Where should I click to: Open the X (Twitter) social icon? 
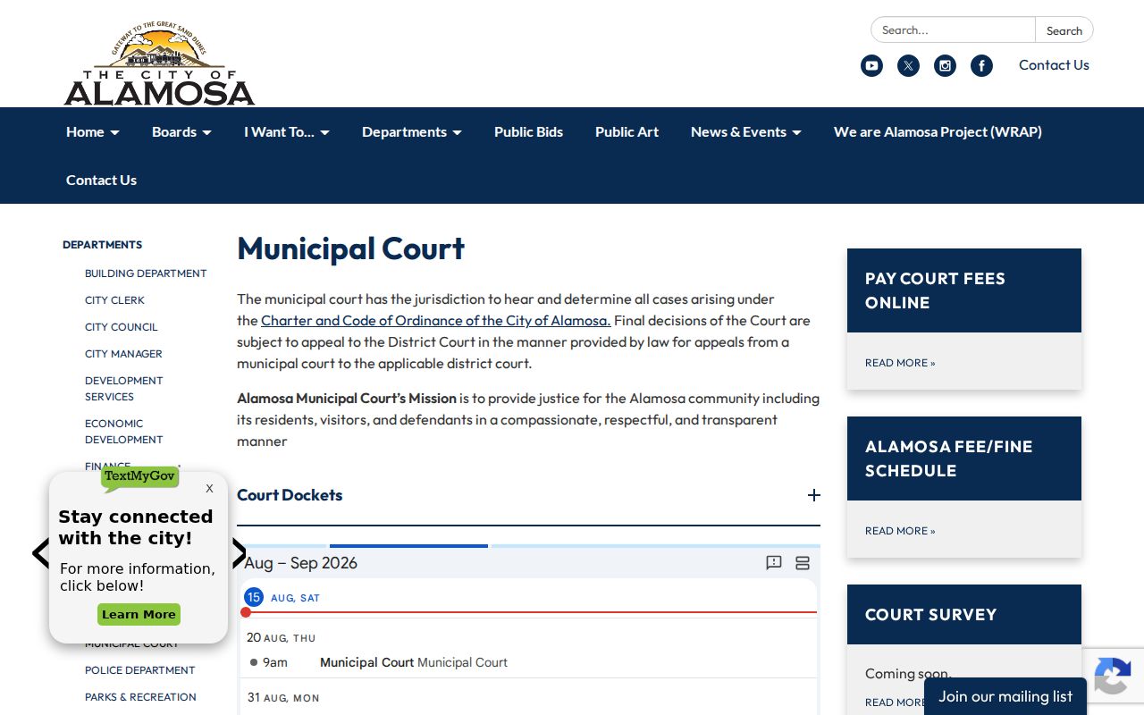pyautogui.click(x=908, y=65)
